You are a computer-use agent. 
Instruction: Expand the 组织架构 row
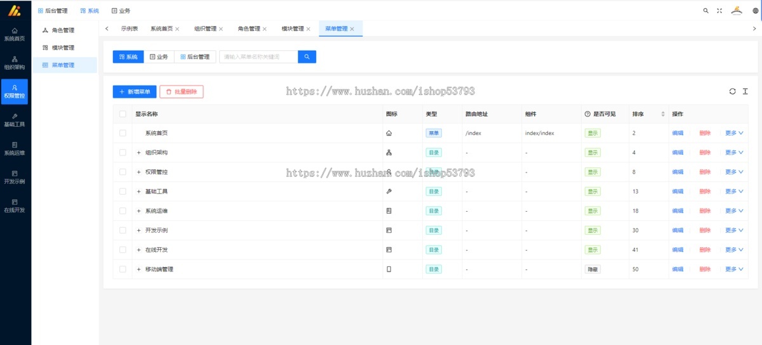[138, 153]
